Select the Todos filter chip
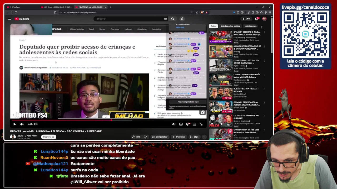 coord(213,26)
